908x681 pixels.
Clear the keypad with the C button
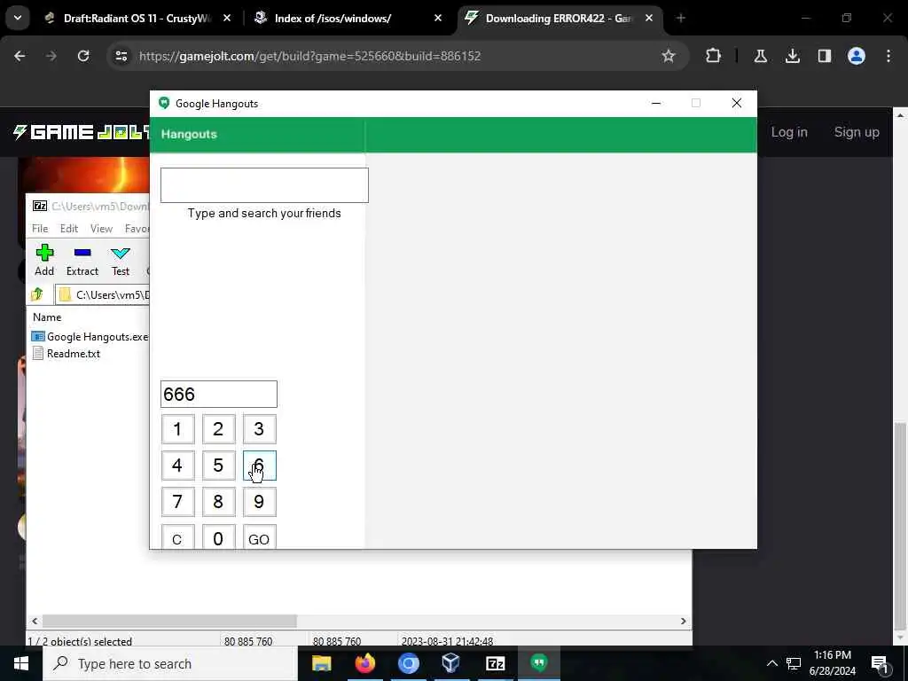click(x=177, y=536)
